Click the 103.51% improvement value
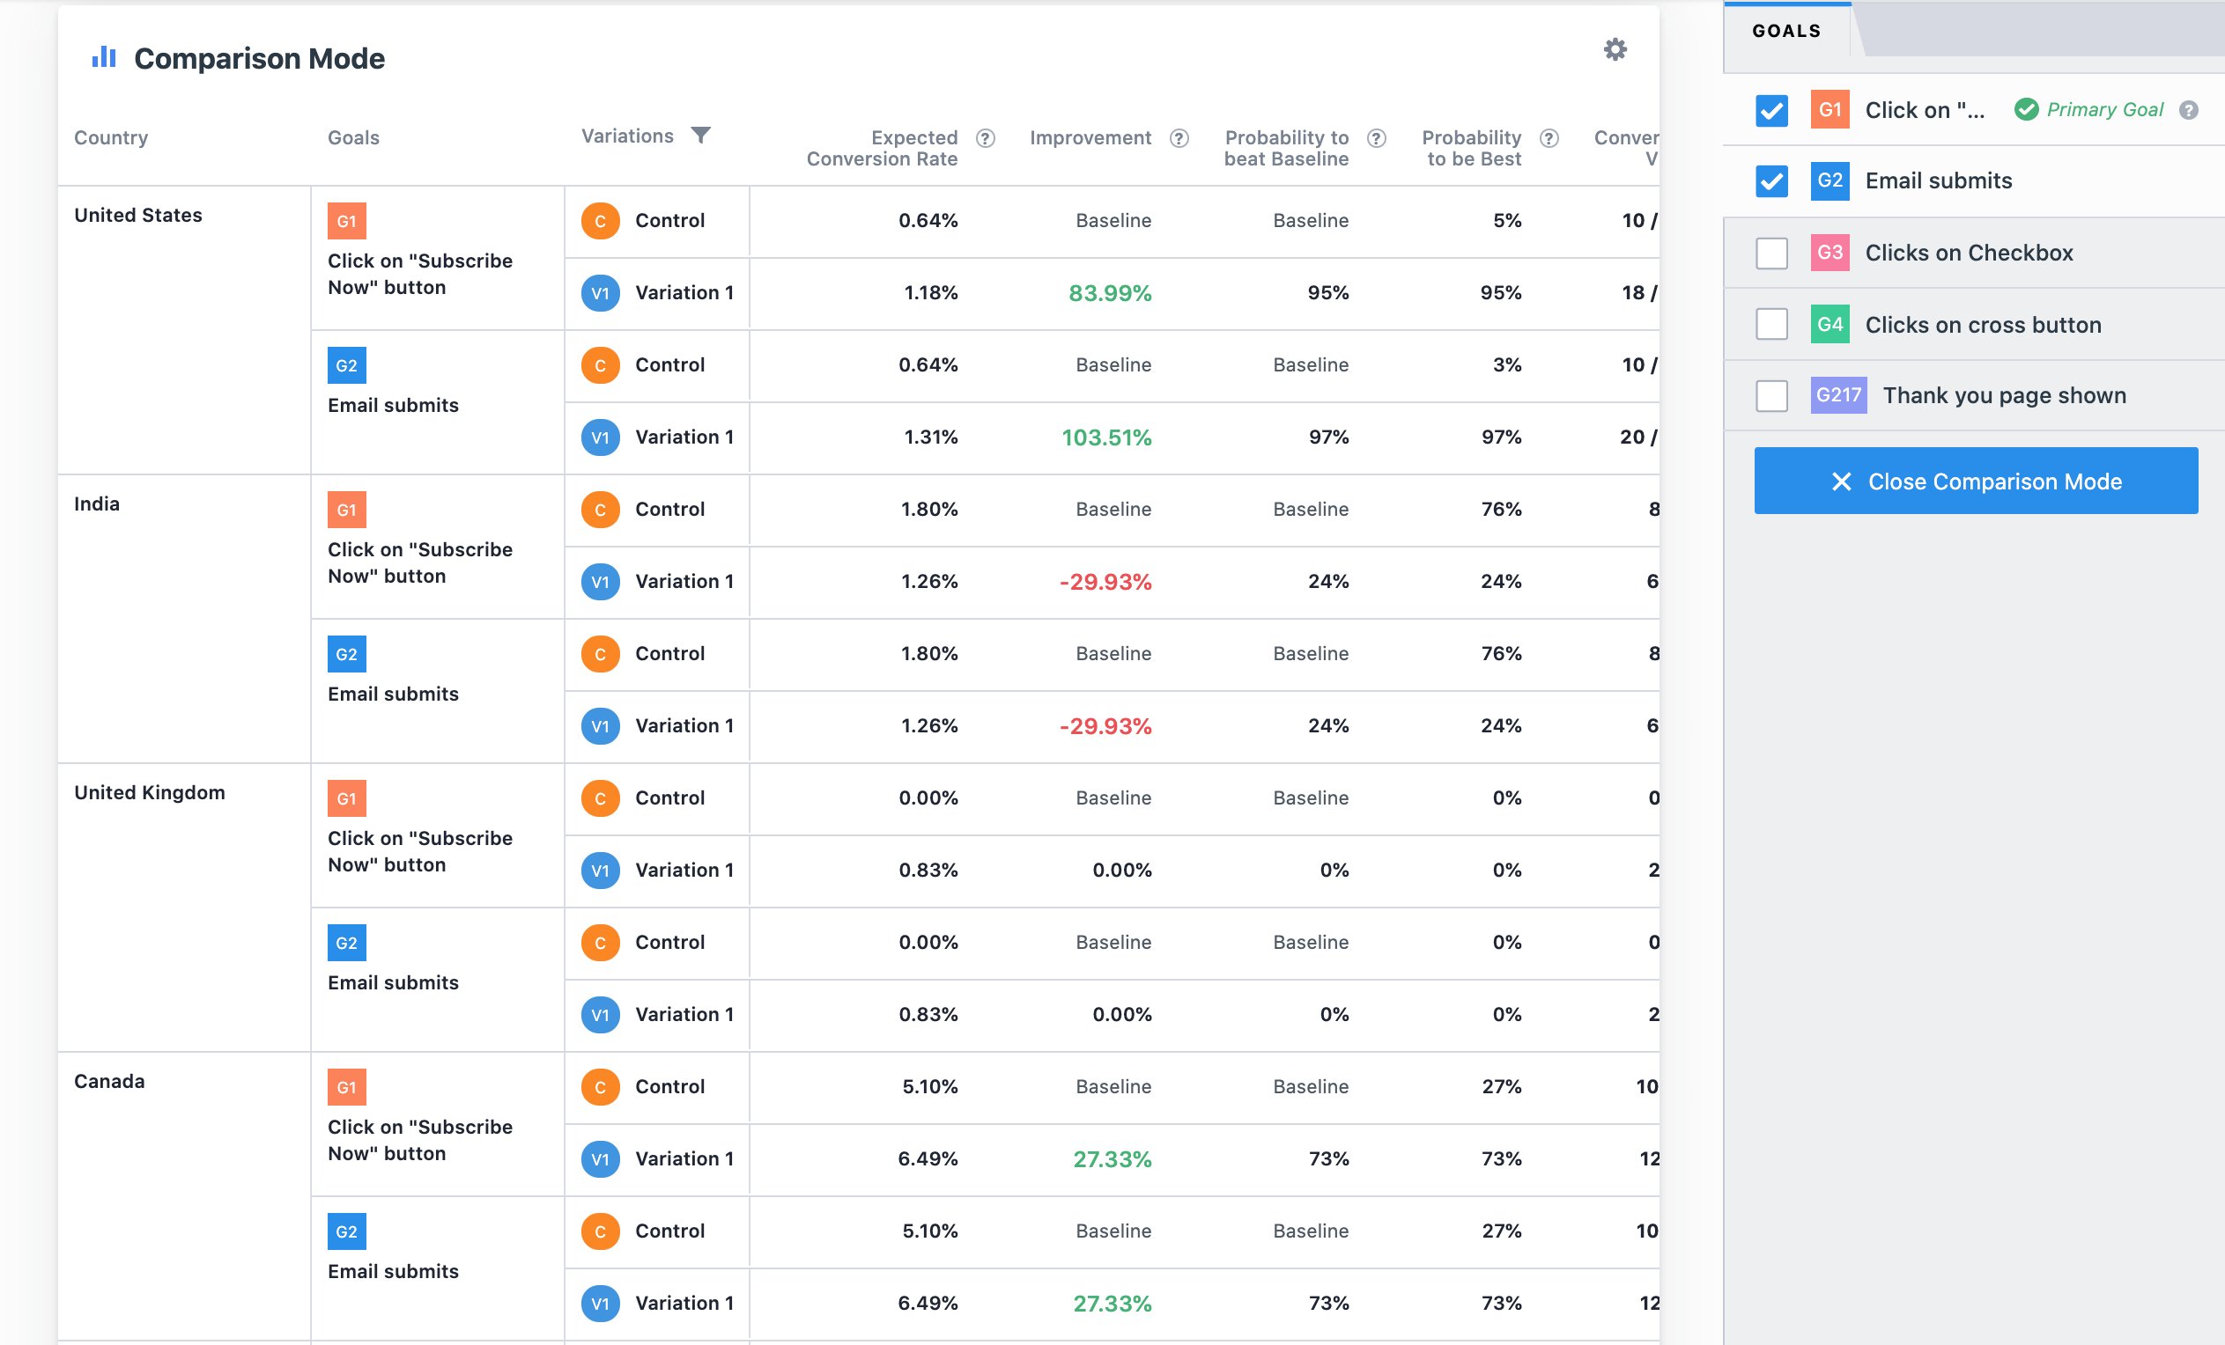 1106,437
